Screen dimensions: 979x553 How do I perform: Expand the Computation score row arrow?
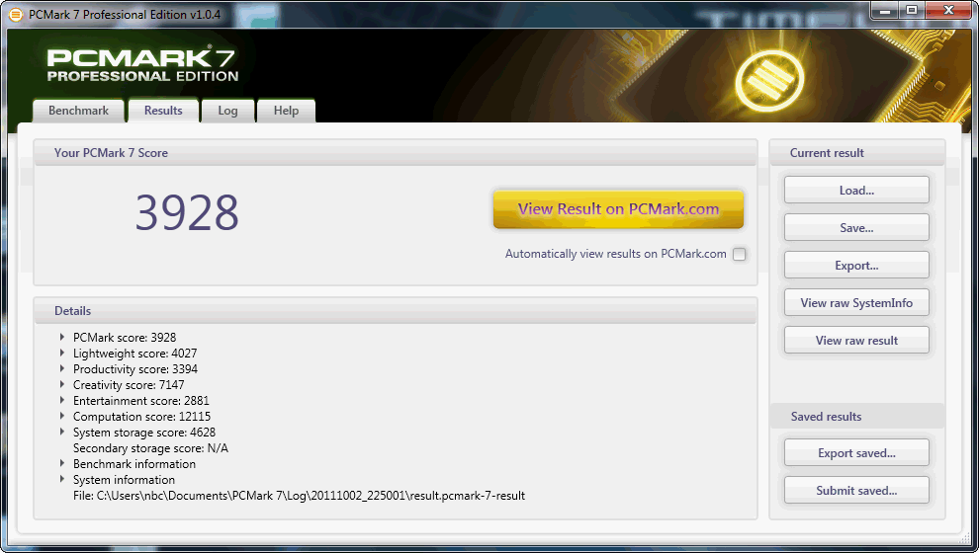pyautogui.click(x=62, y=416)
